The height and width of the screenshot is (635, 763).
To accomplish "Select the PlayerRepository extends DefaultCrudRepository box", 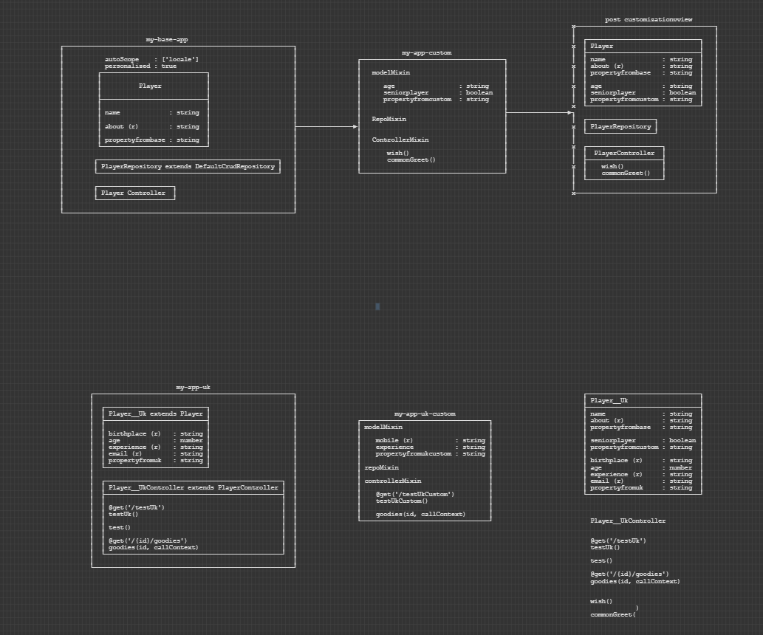I will tap(187, 166).
